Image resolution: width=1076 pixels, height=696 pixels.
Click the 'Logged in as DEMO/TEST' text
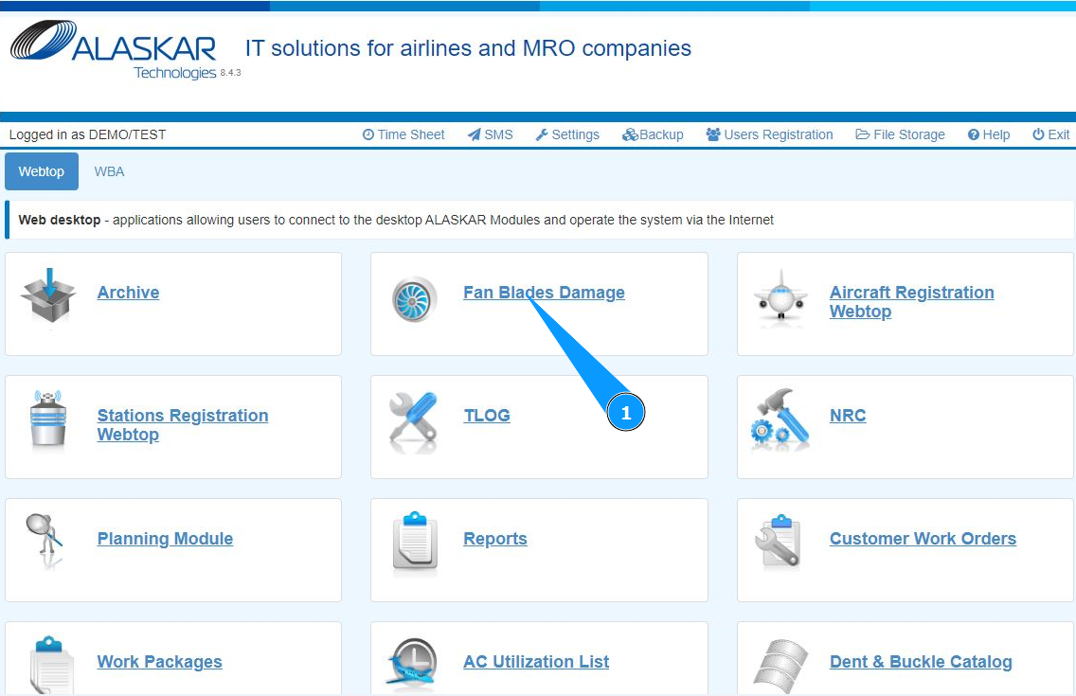(87, 134)
